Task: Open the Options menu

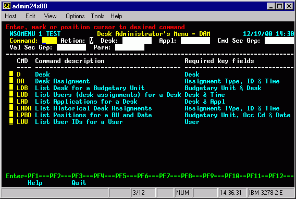Action: pyautogui.click(x=75, y=16)
